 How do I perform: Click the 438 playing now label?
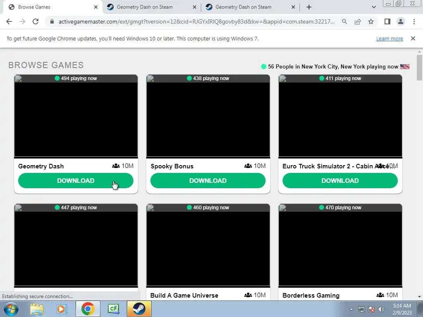(208, 78)
